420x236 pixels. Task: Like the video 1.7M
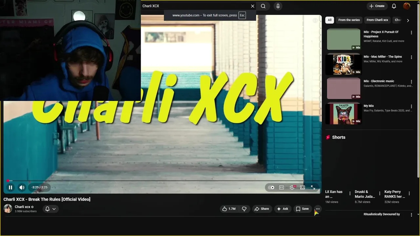click(229, 209)
